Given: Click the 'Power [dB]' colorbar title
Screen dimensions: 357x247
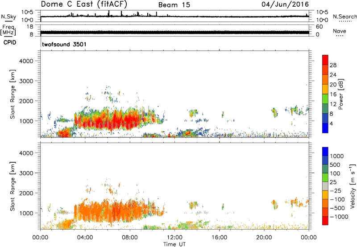Looking at the screenshot, I should pyautogui.click(x=340, y=94).
